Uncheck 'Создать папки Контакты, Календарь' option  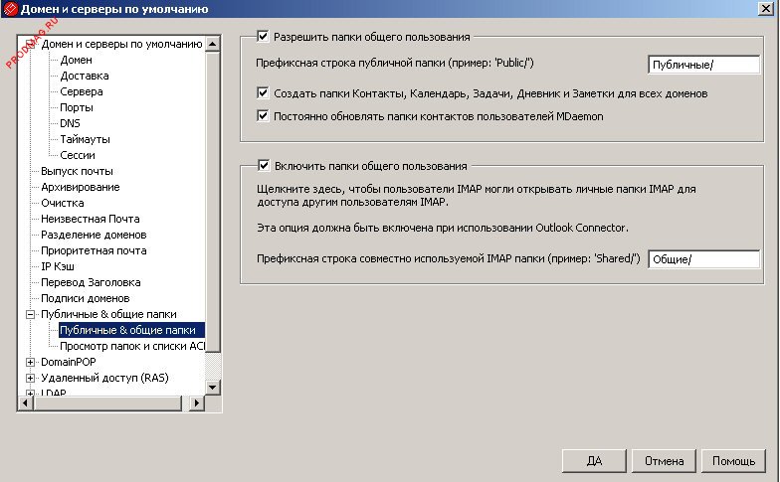[264, 93]
